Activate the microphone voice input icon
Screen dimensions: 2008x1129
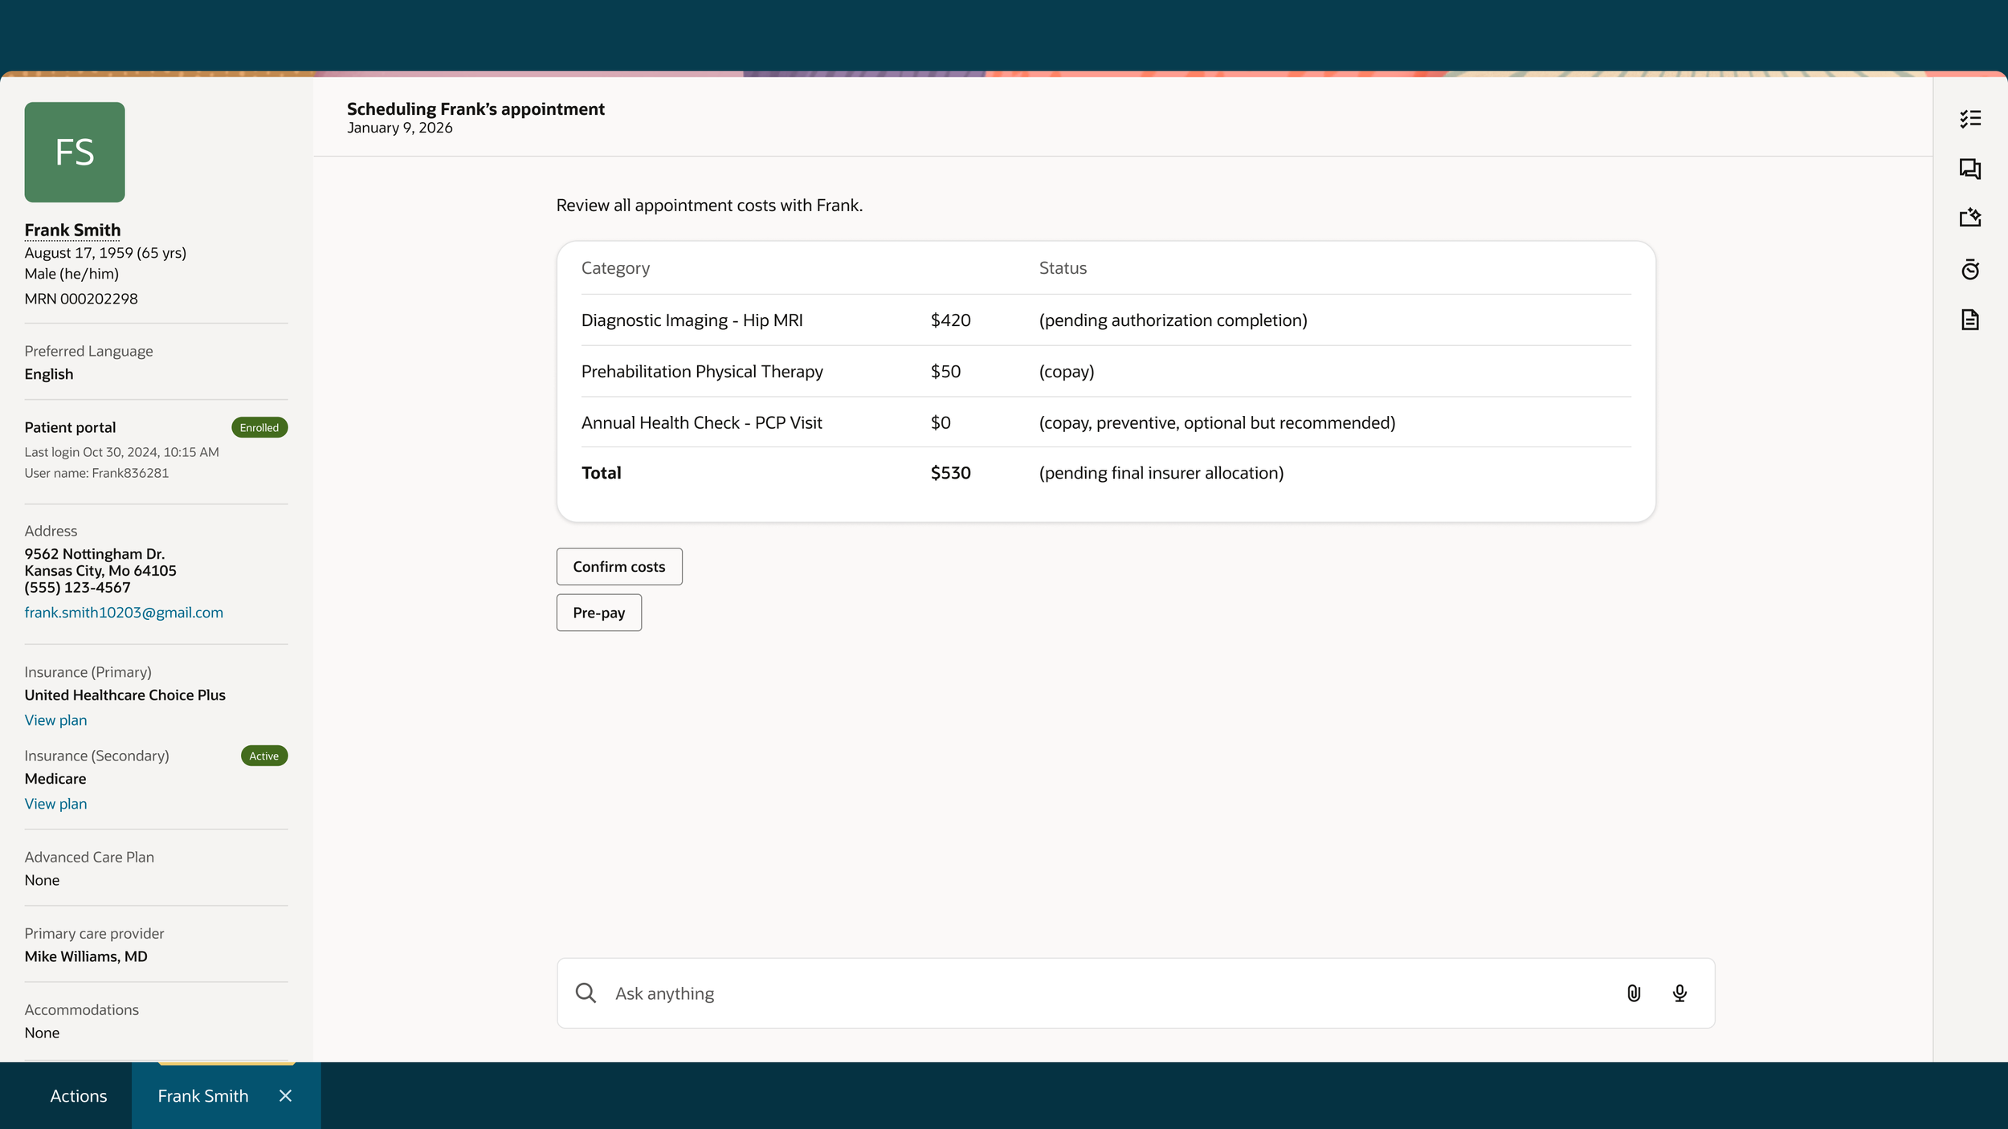point(1679,993)
